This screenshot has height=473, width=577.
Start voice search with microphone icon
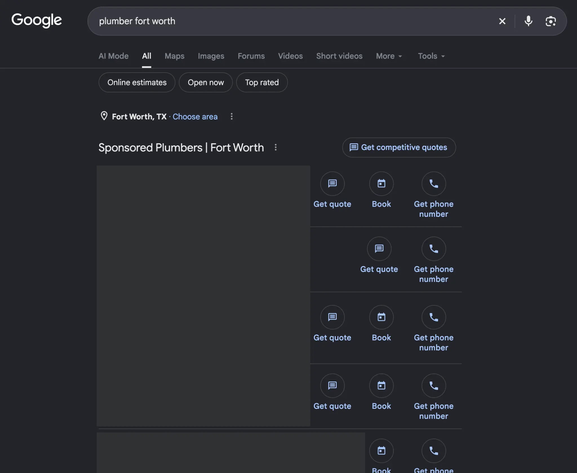point(528,21)
